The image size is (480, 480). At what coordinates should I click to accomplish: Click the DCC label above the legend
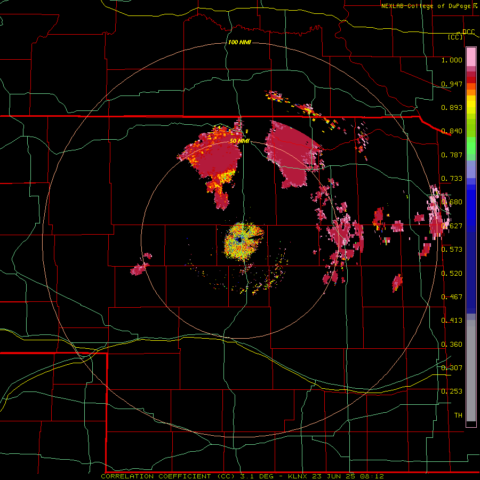pos(468,31)
